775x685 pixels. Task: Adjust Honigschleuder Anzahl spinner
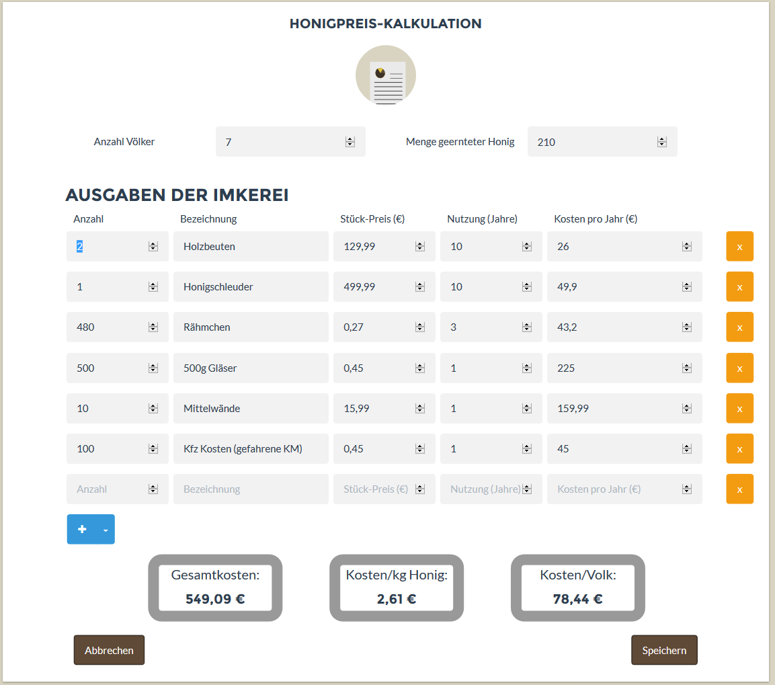tap(153, 286)
